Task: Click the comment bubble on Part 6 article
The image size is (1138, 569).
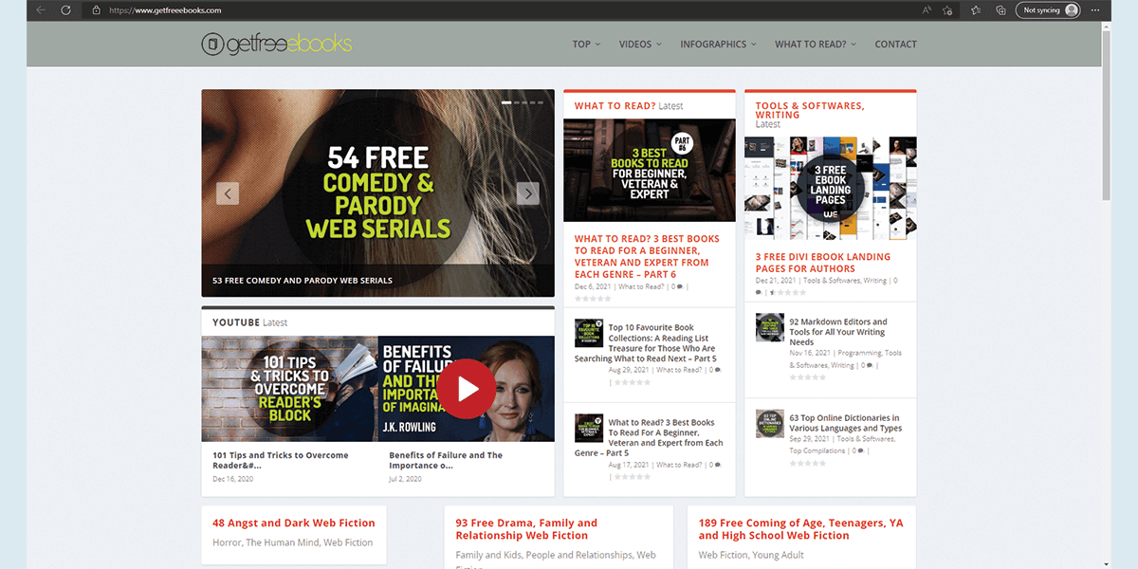Action: click(x=679, y=286)
